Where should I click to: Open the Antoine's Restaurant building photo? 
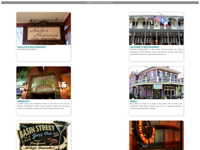[156, 29]
